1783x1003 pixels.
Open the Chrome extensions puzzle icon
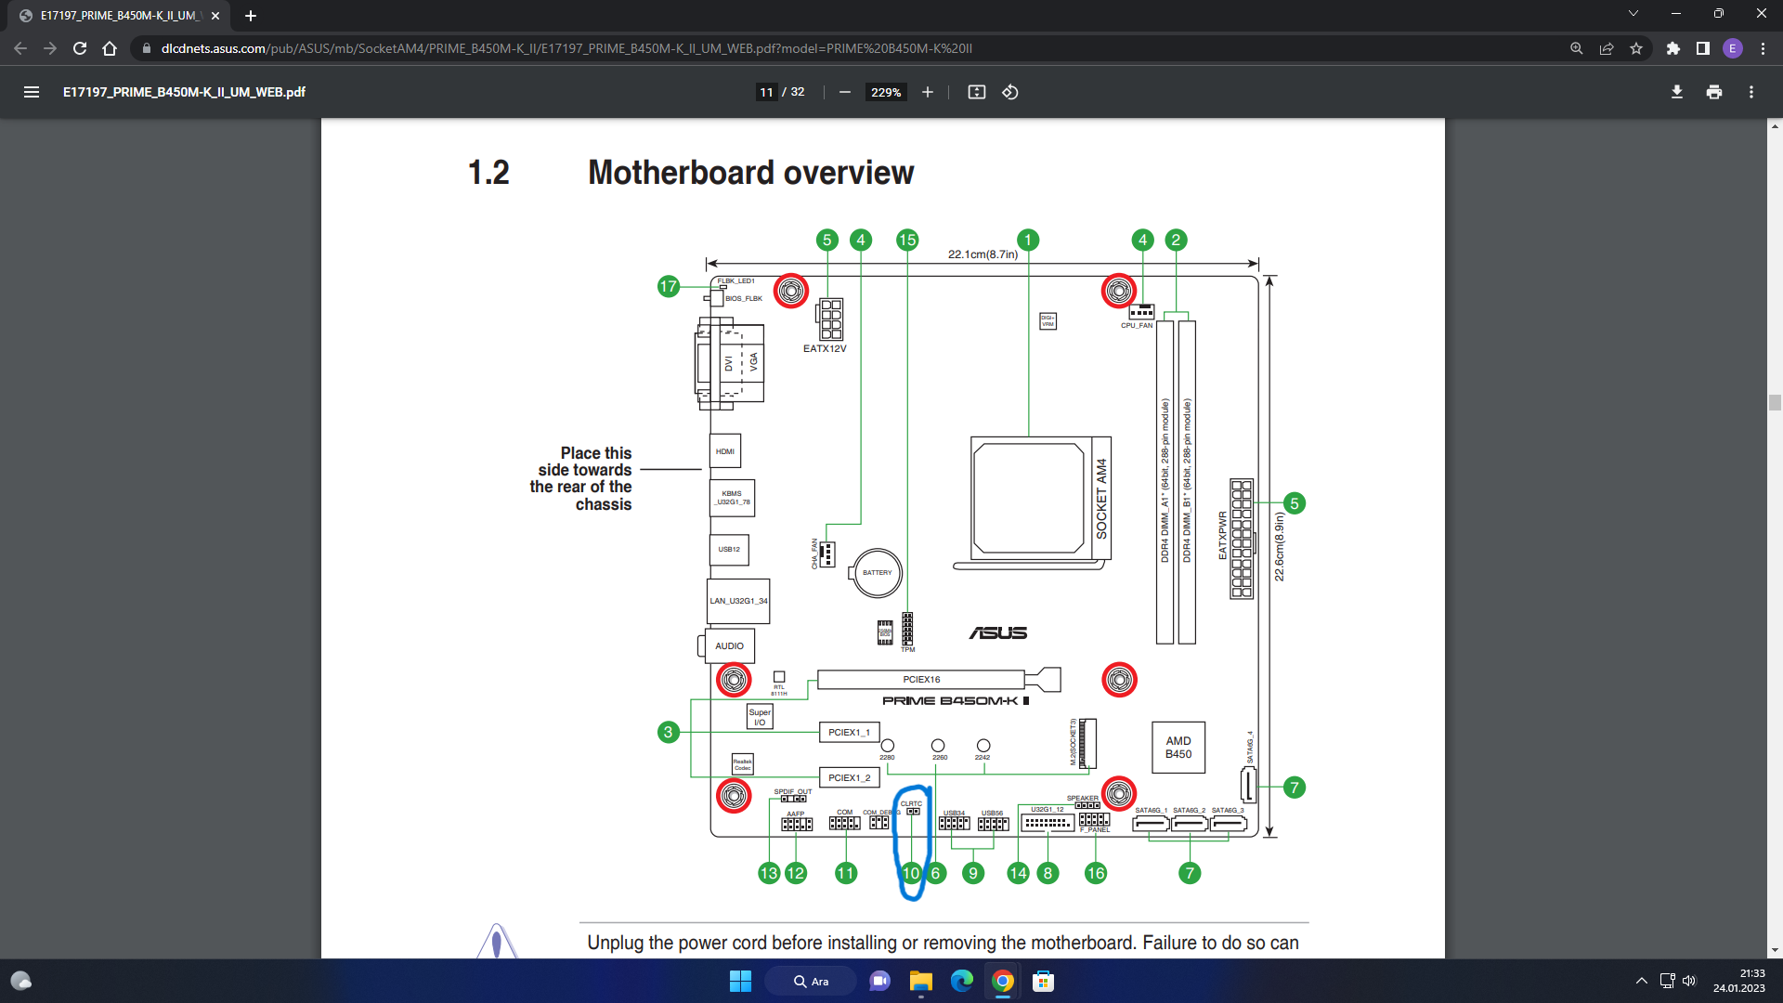(1673, 48)
